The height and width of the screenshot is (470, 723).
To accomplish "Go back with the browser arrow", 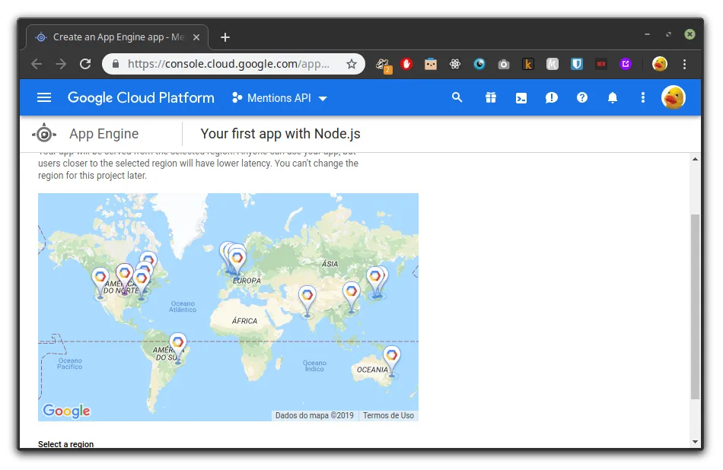I will tap(36, 64).
